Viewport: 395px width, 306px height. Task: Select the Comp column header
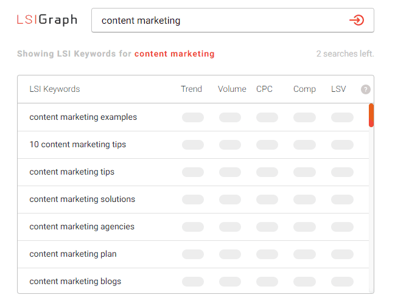(x=304, y=89)
